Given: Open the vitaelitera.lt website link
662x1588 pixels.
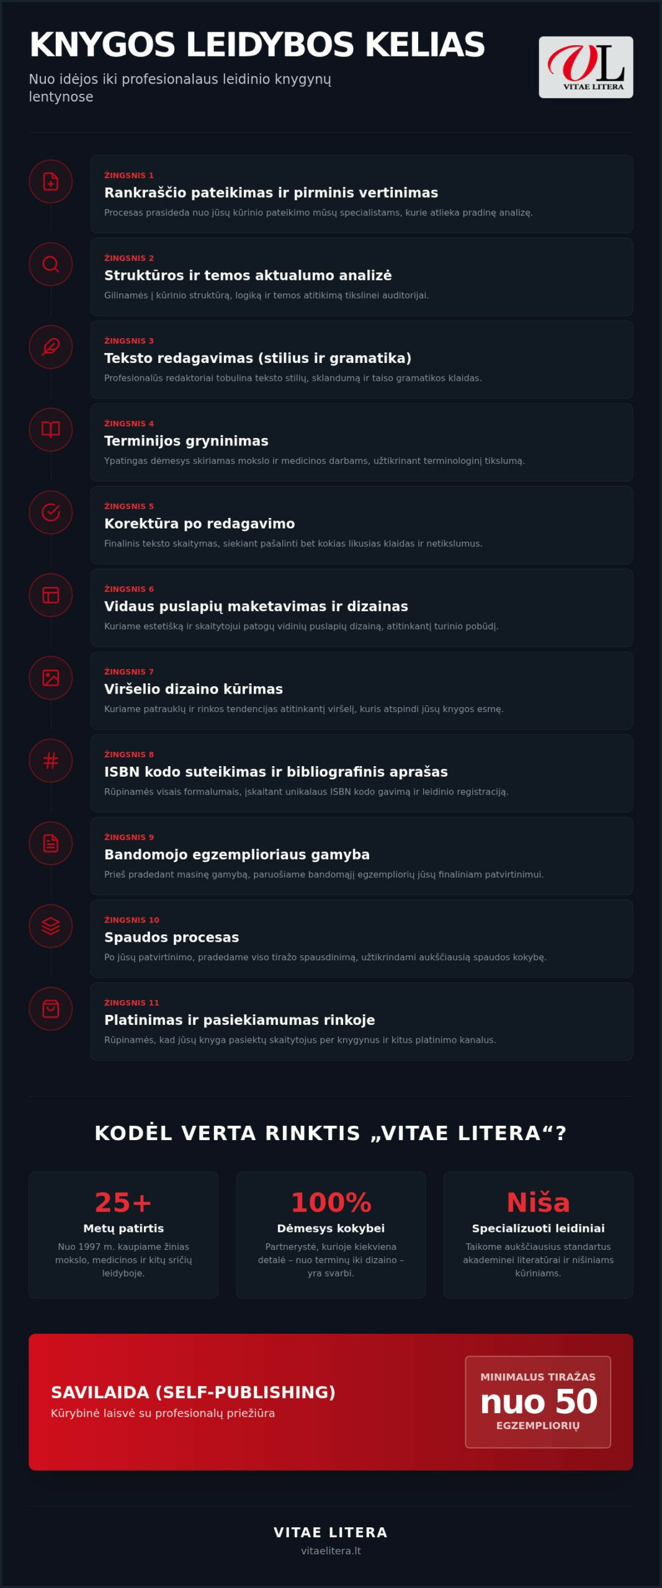Looking at the screenshot, I should point(331,1550).
